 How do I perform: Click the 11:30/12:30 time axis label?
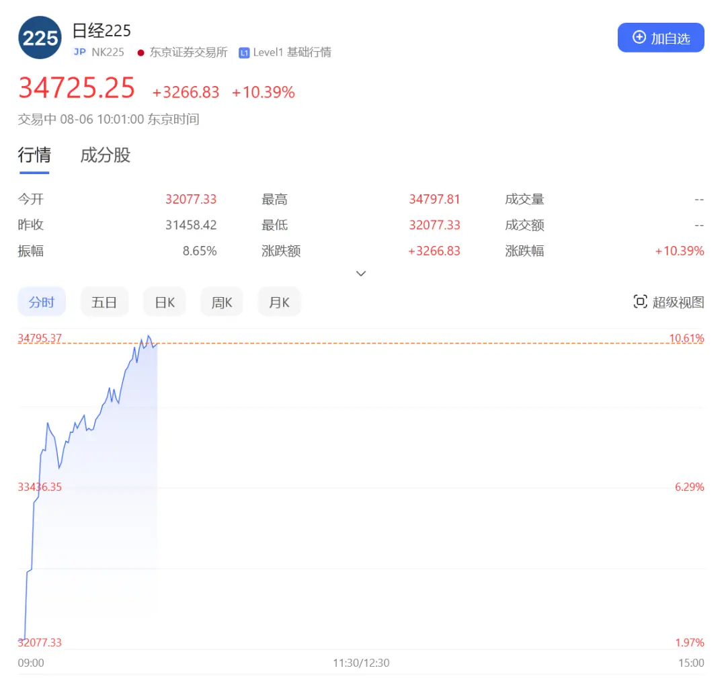coord(361,663)
